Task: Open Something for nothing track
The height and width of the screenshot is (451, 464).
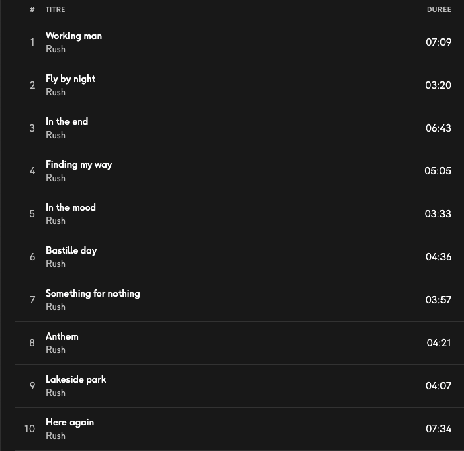Action: [x=93, y=293]
